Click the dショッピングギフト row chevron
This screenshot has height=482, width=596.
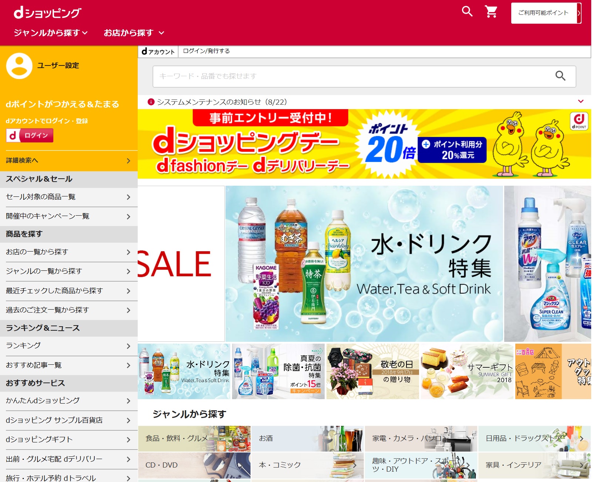(128, 440)
